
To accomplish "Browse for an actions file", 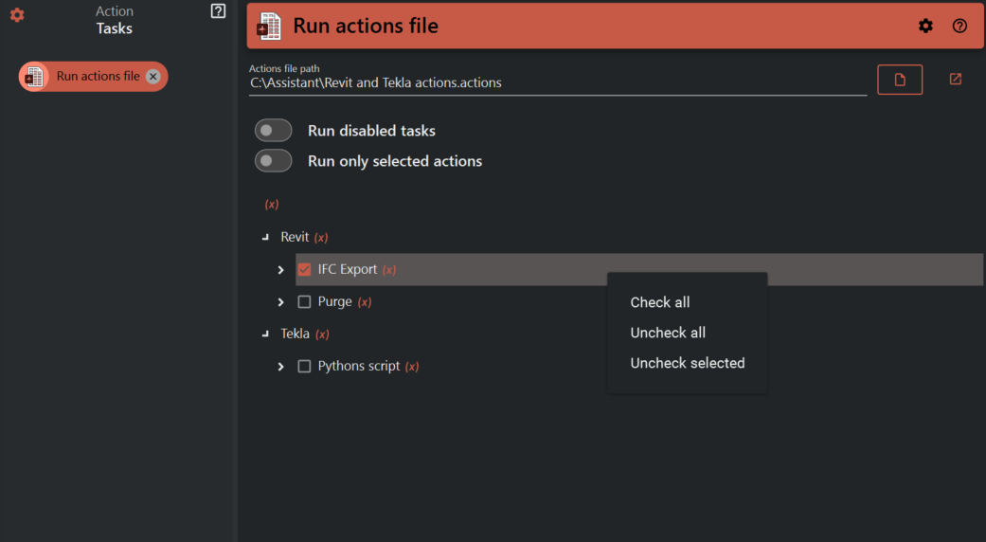I will point(900,80).
